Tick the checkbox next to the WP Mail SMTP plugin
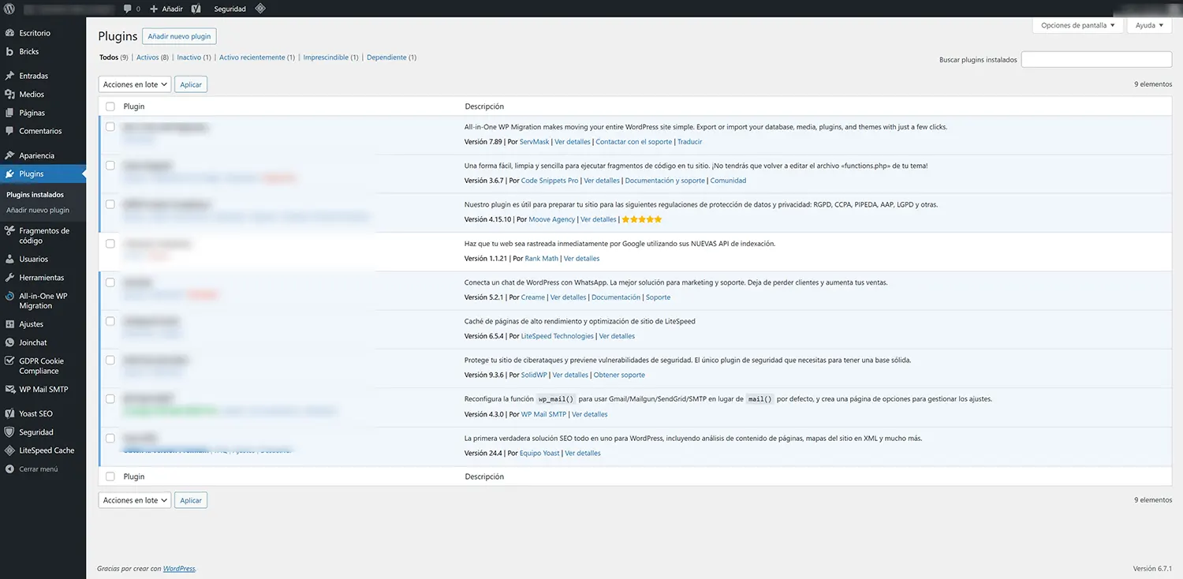The width and height of the screenshot is (1183, 579). pyautogui.click(x=110, y=398)
